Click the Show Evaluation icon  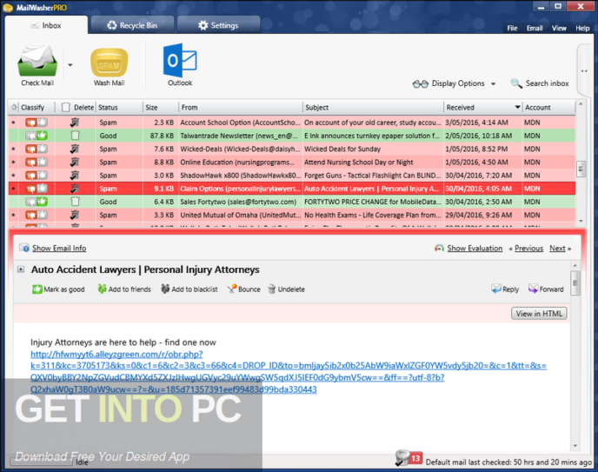point(439,249)
